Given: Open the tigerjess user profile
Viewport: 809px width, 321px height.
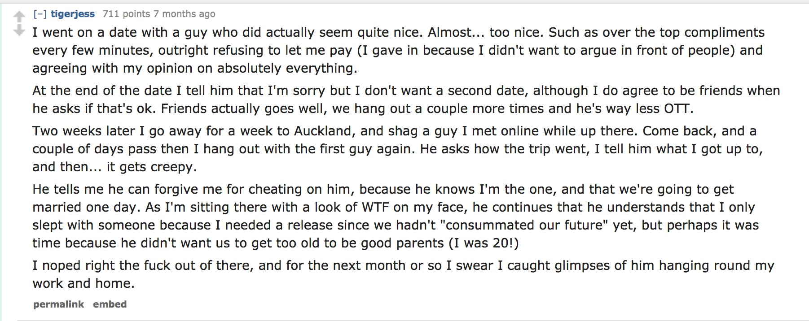Looking at the screenshot, I should click(x=73, y=14).
